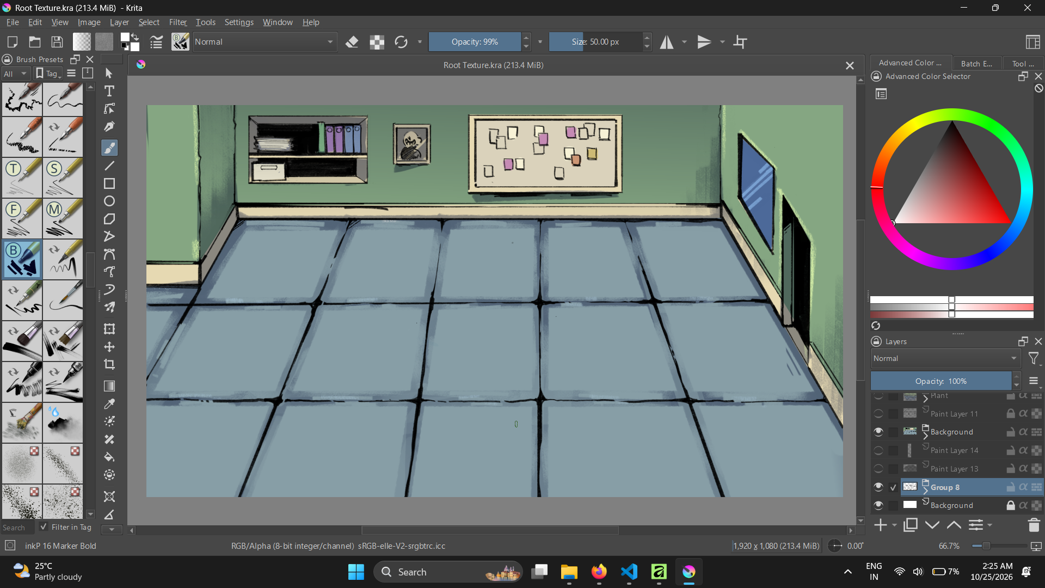Toggle lock on bottom Background layer
The image size is (1045, 588).
point(1010,505)
